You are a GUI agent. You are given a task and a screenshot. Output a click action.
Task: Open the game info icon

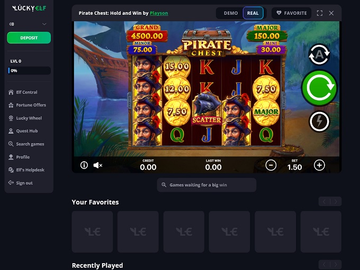[84, 165]
